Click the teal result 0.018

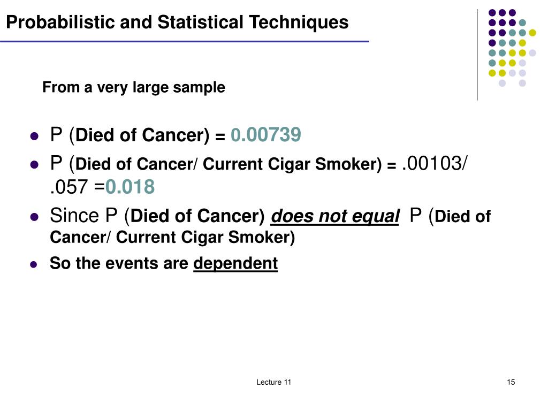(x=130, y=187)
